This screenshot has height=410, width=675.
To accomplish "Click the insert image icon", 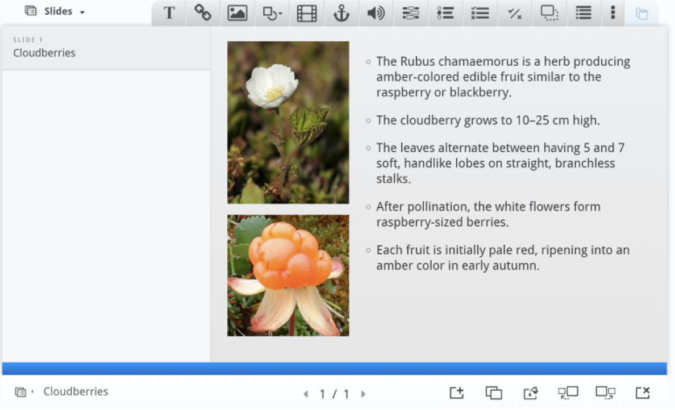I will 238,13.
